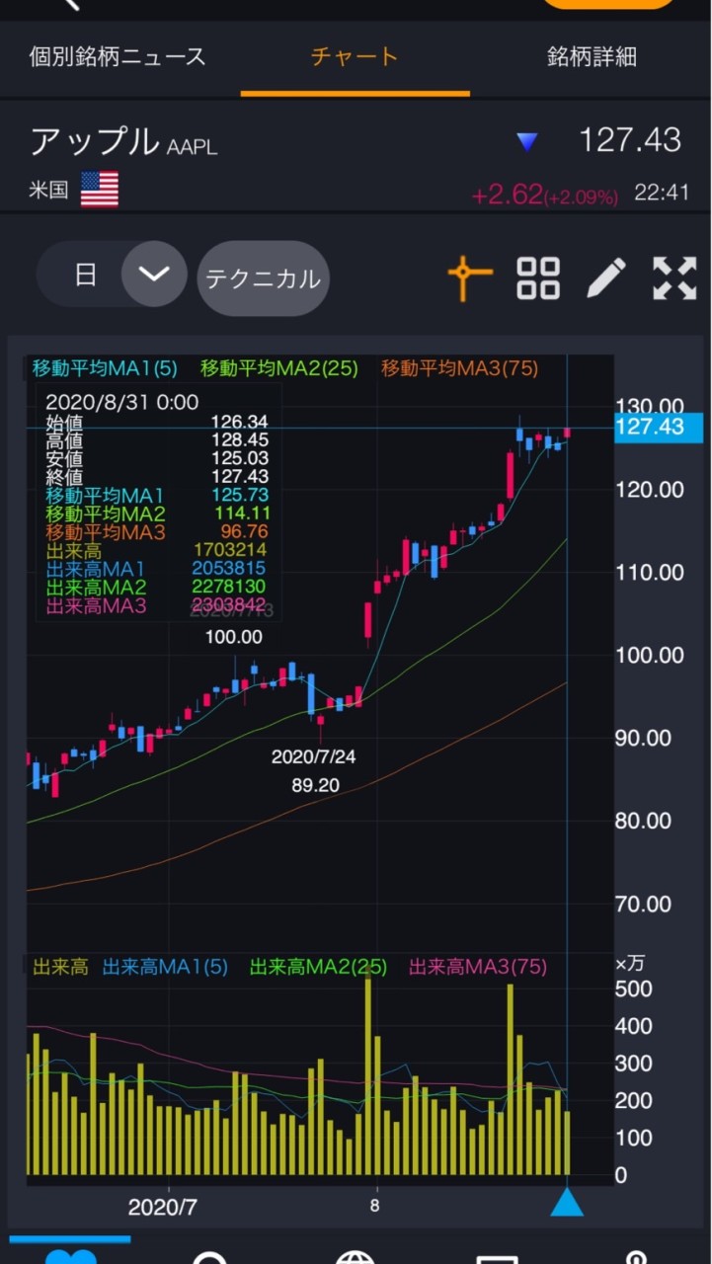712x1264 pixels.
Task: Select the pencil drawing tool
Action: click(606, 278)
